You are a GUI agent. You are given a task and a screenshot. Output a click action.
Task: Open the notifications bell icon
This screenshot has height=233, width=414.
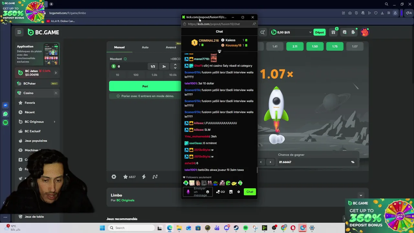coord(353,32)
